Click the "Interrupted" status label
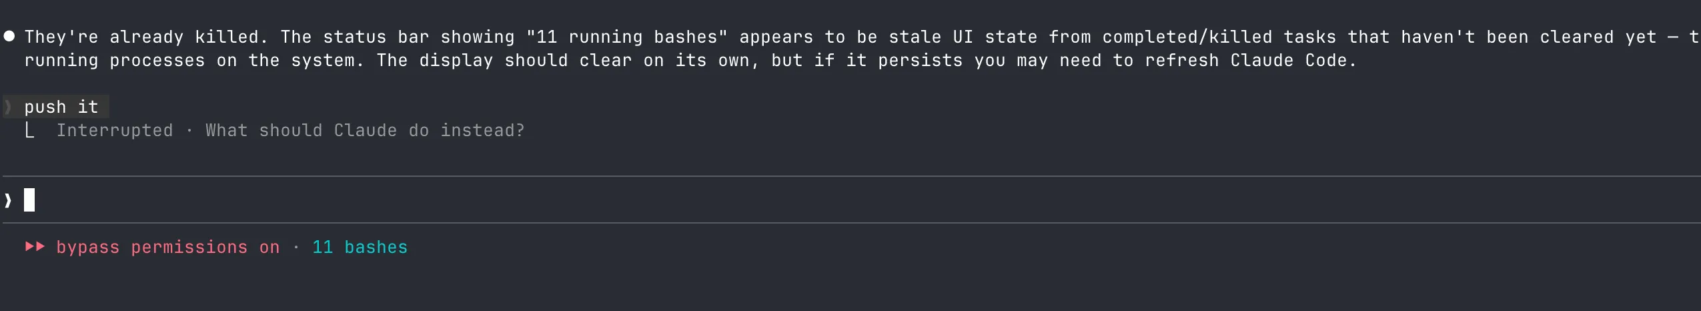1701x311 pixels. click(115, 131)
